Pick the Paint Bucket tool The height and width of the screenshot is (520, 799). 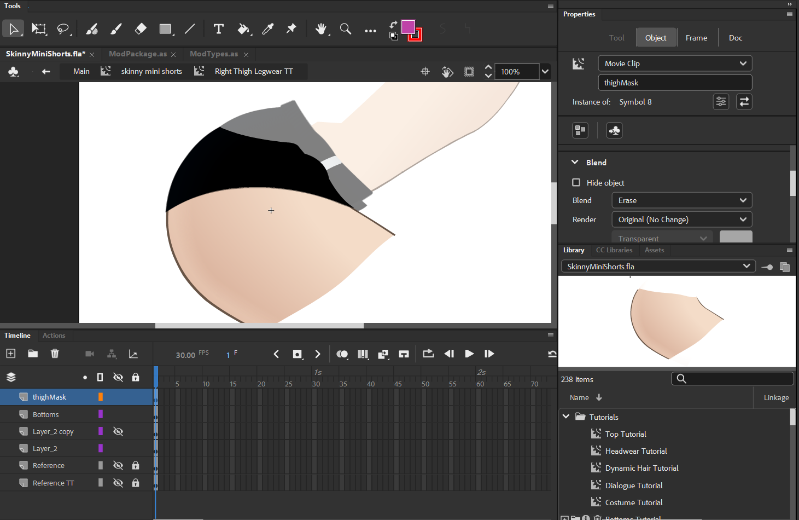243,29
